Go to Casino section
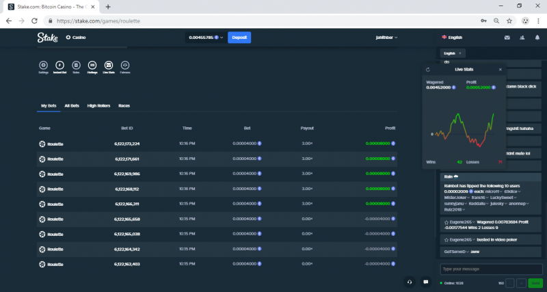The width and height of the screenshot is (547, 292). click(76, 38)
